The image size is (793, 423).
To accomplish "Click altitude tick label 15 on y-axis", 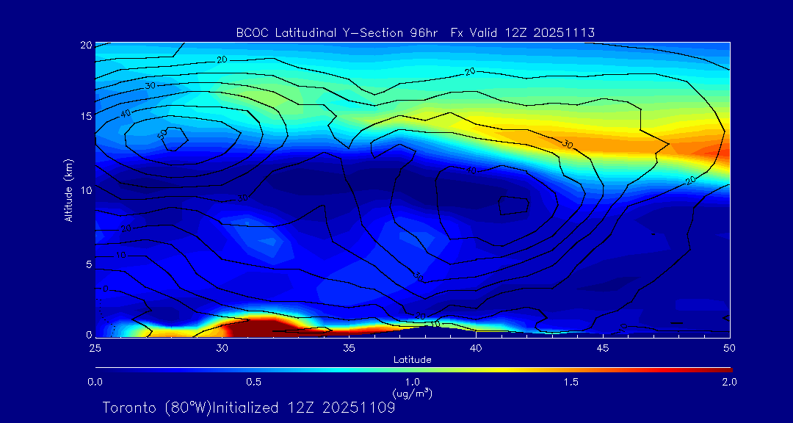I will pos(84,116).
